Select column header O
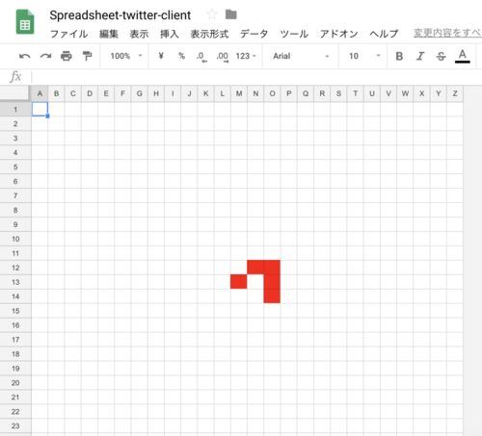 272,93
